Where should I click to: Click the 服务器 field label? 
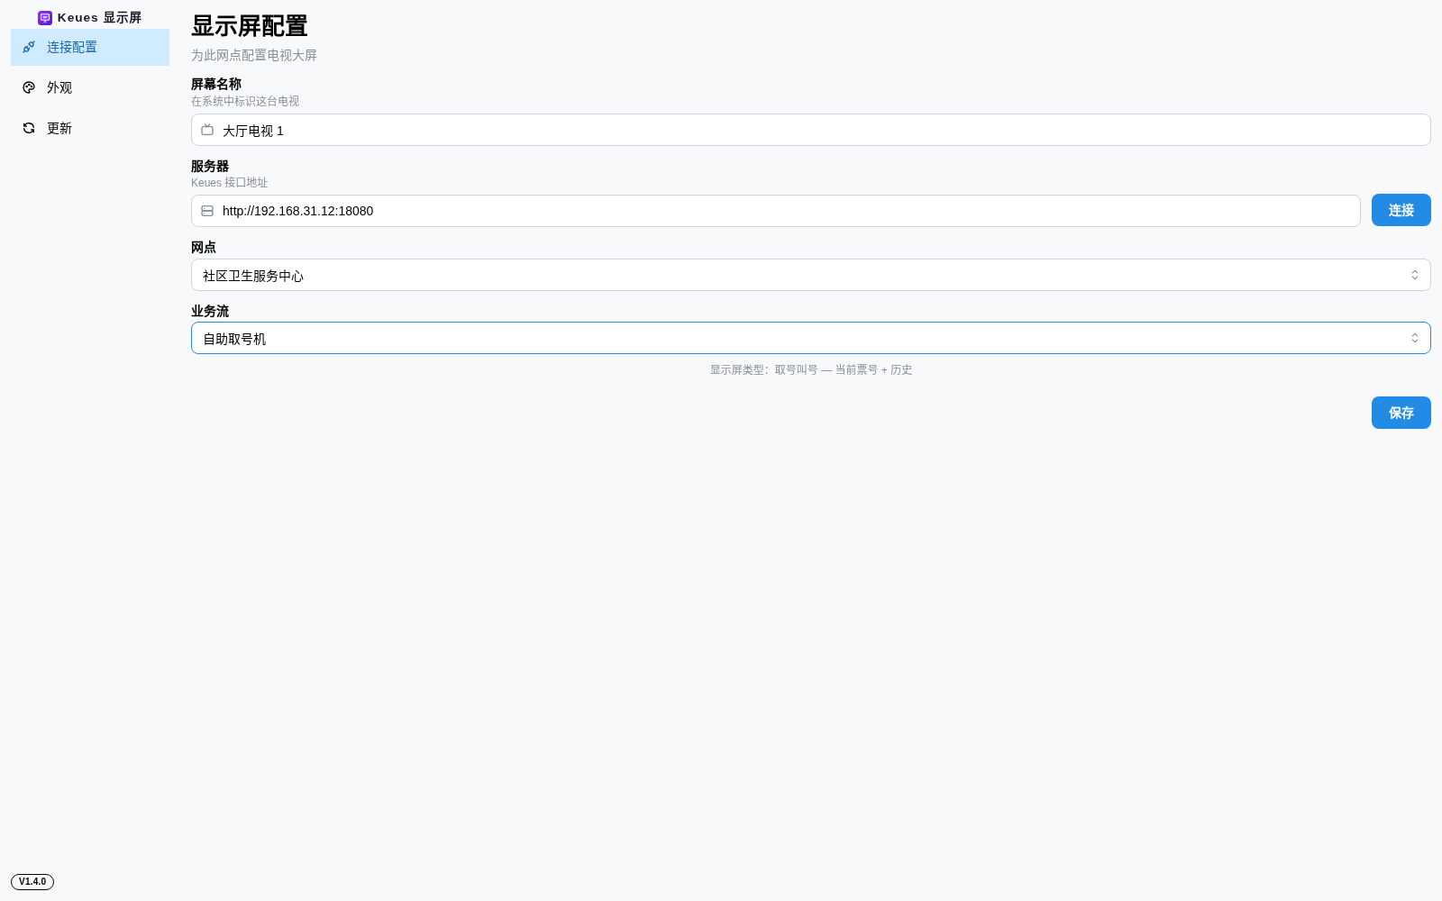point(210,166)
